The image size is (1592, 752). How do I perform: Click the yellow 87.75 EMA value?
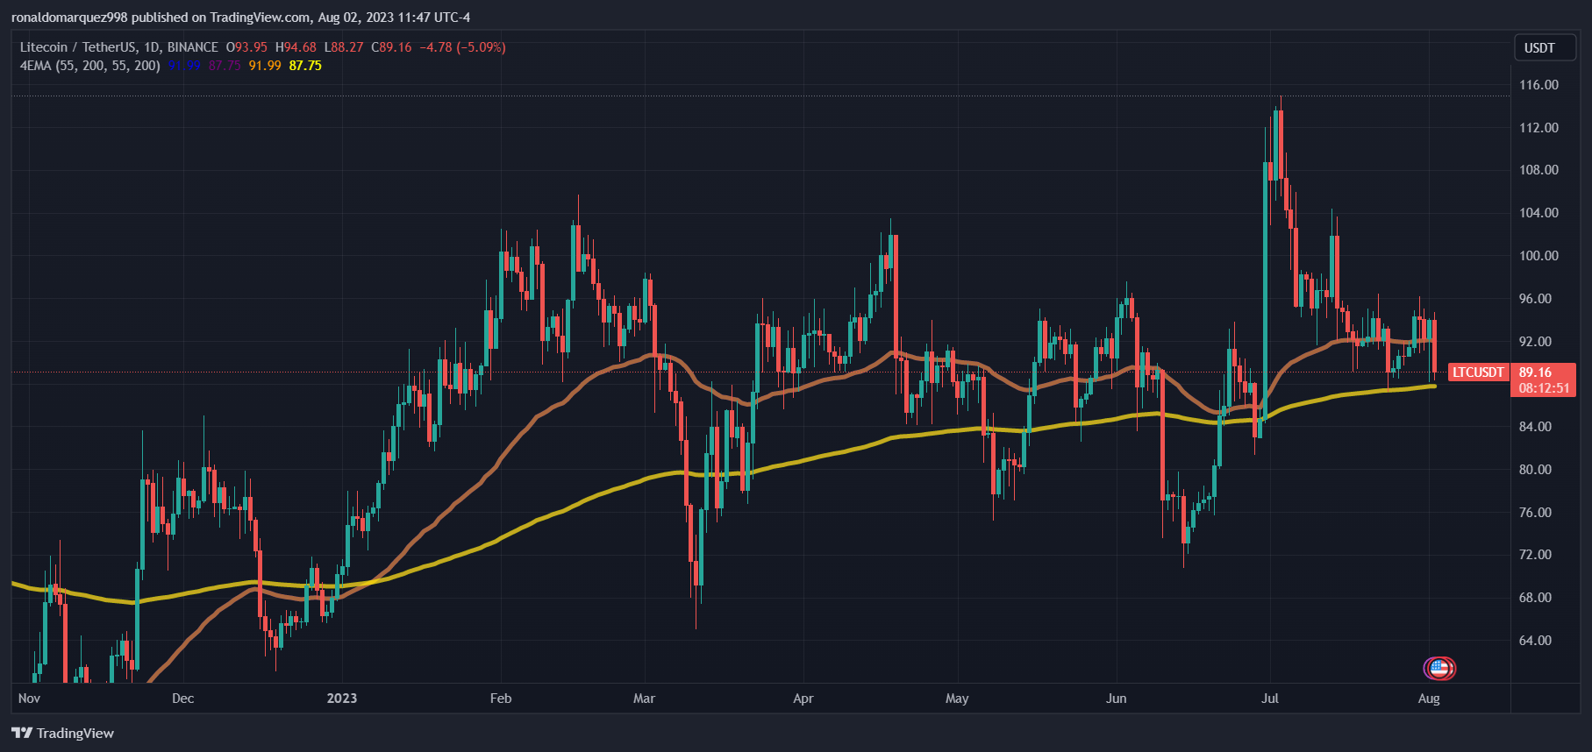[305, 66]
